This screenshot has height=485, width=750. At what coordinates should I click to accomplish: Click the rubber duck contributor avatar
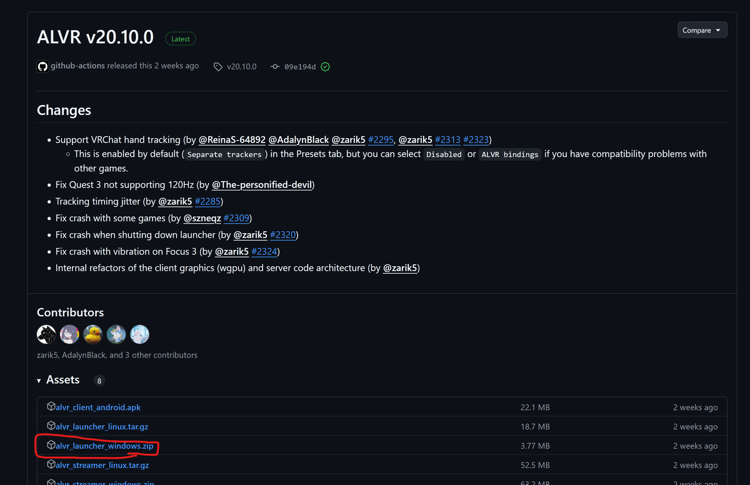pyautogui.click(x=93, y=334)
